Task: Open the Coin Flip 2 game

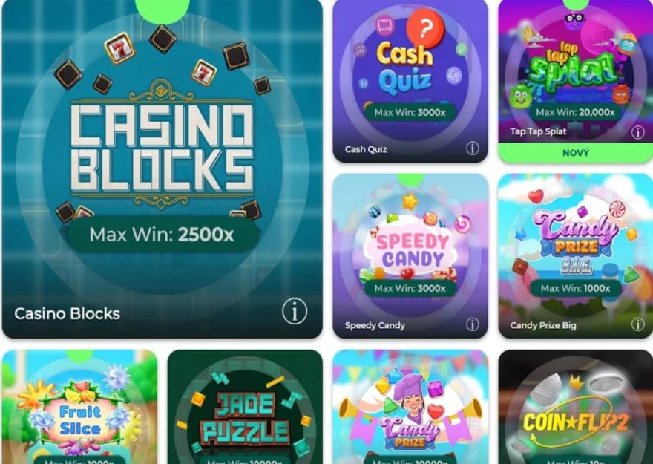Action: click(576, 407)
